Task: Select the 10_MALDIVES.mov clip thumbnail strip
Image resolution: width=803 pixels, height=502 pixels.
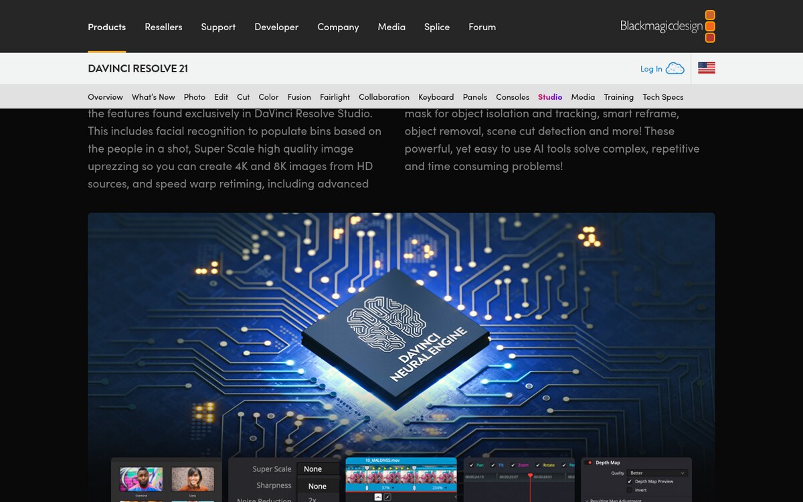Action: click(x=401, y=477)
